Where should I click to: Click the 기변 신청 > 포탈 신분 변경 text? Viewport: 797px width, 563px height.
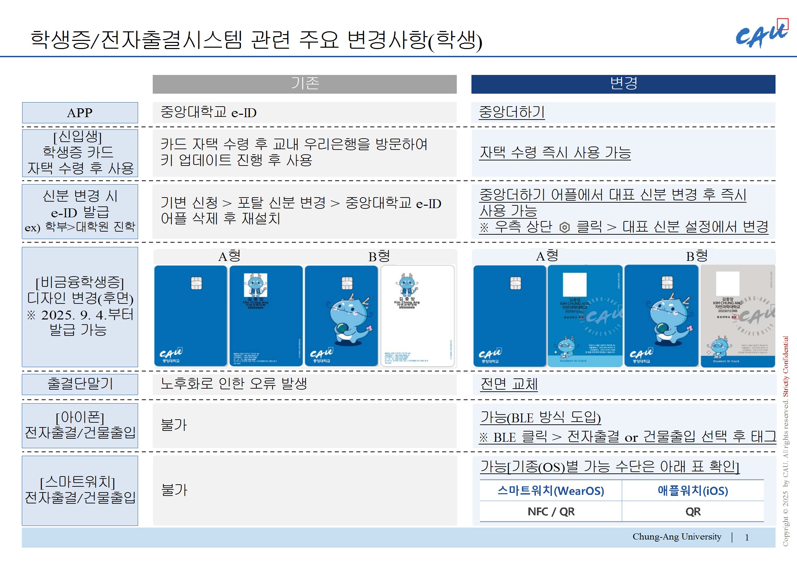coord(301,210)
